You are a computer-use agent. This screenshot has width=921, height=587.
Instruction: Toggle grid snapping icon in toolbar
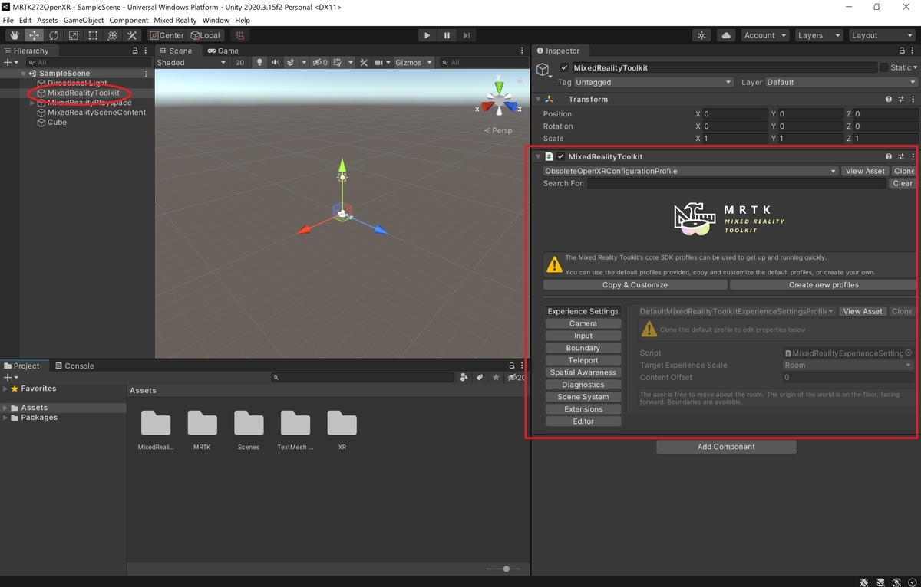click(x=240, y=35)
